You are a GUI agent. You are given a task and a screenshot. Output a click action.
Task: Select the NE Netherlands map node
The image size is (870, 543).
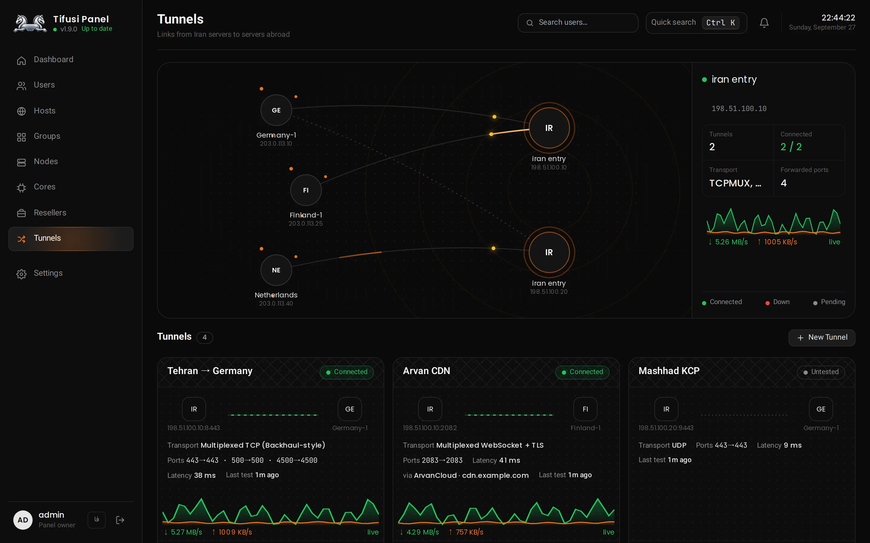click(276, 270)
